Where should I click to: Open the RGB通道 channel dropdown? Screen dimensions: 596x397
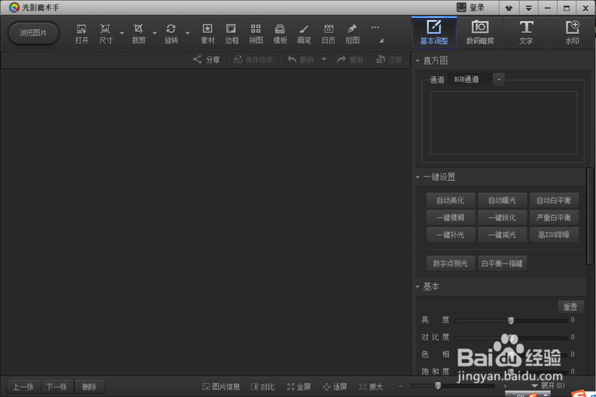coord(498,79)
